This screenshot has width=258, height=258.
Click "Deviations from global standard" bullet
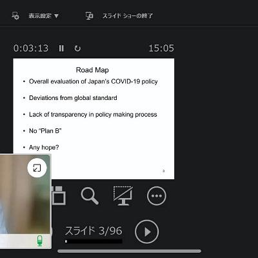73,98
